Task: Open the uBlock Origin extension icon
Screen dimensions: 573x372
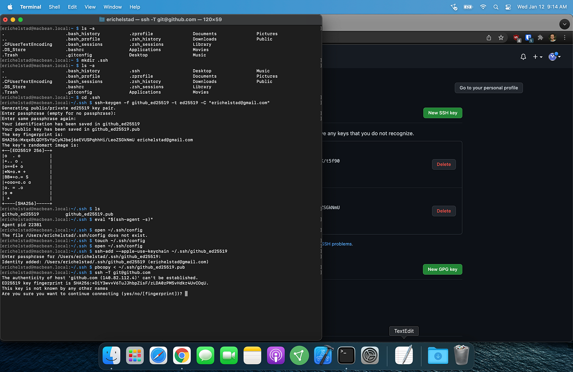Action: (x=517, y=38)
